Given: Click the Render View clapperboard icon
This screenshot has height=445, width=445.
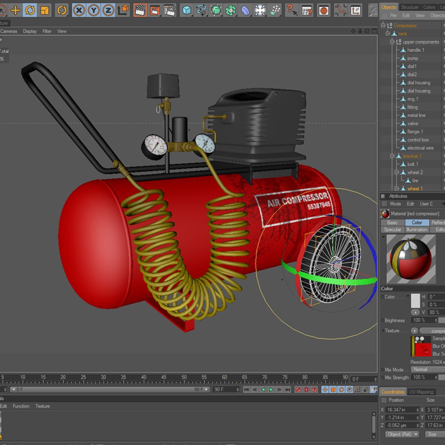Looking at the screenshot, I should (x=140, y=10).
